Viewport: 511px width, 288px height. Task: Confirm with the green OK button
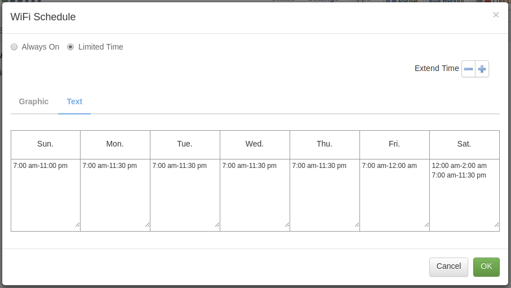[x=486, y=267]
